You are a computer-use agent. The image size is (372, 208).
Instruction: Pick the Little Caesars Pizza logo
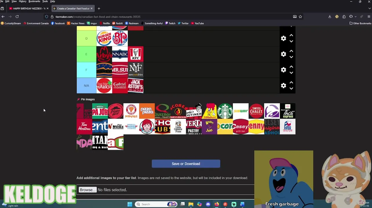click(178, 127)
